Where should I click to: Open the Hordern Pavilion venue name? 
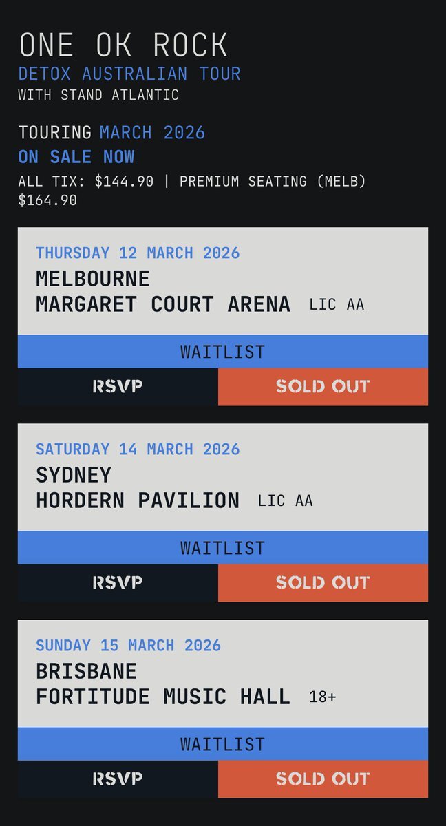[138, 500]
